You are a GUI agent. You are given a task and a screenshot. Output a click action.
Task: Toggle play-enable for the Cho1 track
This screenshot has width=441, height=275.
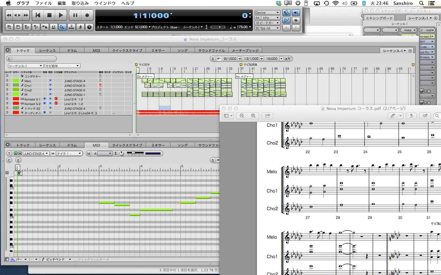[x=51, y=85]
